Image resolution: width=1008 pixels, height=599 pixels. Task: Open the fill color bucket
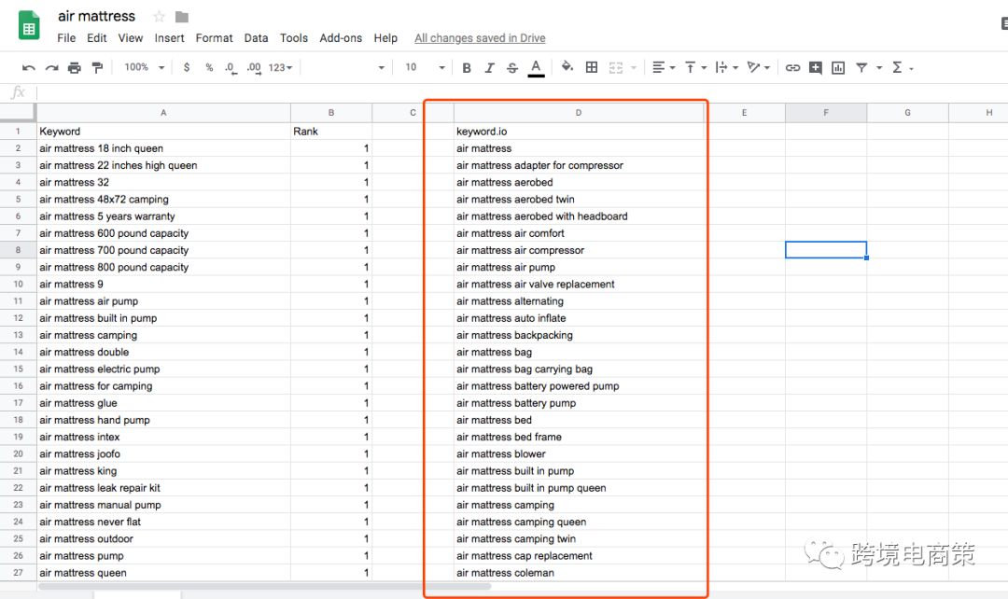[x=567, y=67]
